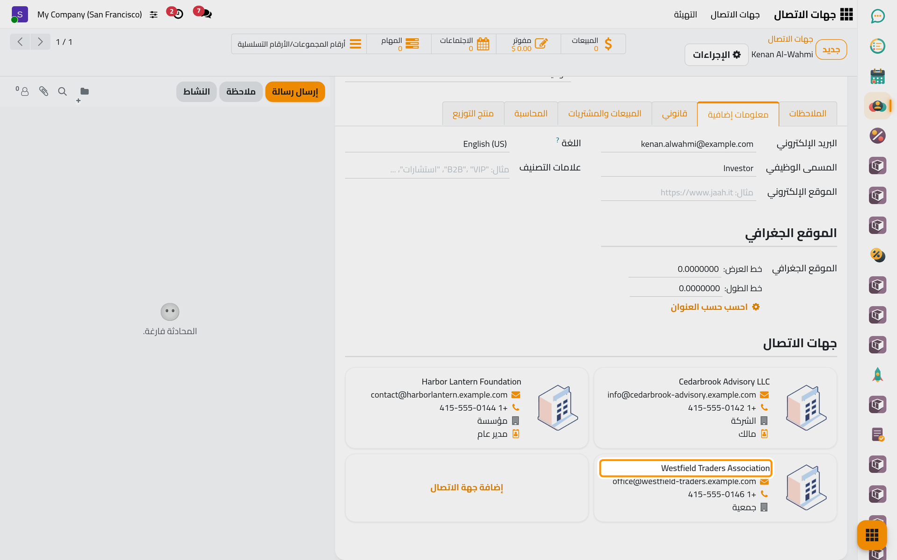Viewport: 897px width, 560px height.
Task: Open the Cedarbrook Advisory LLC contact card
Action: (715, 408)
